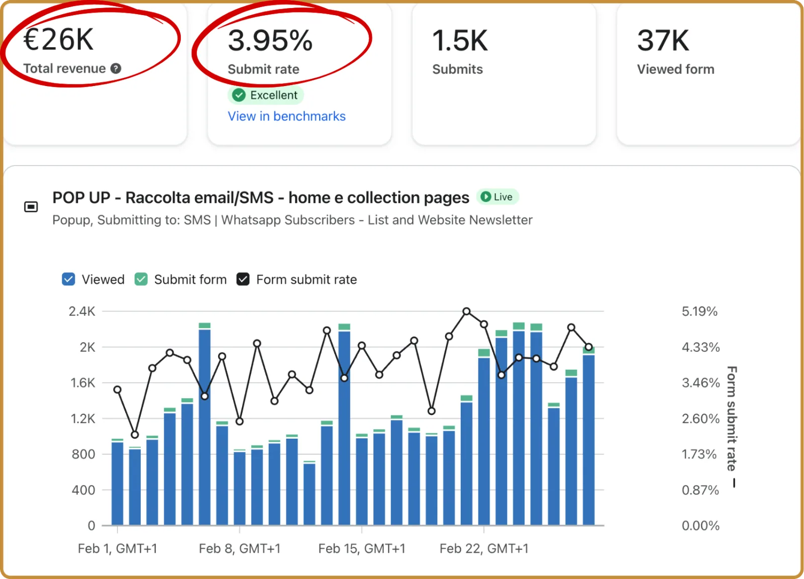The image size is (804, 579).
Task: Click the 4.33% right axis label
Action: click(x=700, y=347)
